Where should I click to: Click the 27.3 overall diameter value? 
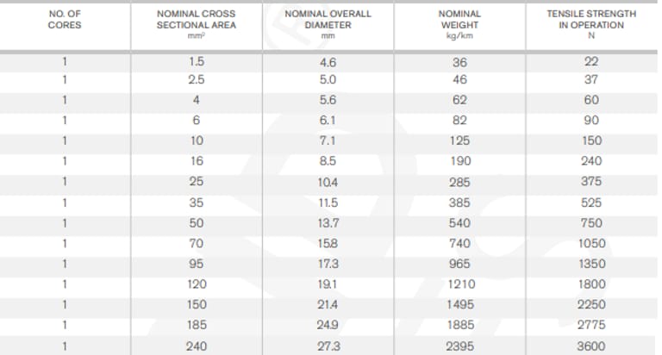pos(328,346)
